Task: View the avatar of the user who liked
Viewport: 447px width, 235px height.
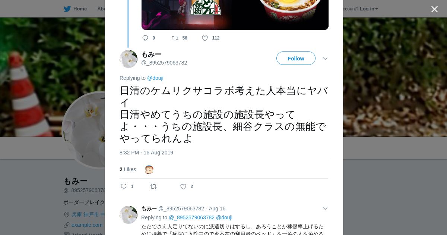Action: [x=149, y=170]
